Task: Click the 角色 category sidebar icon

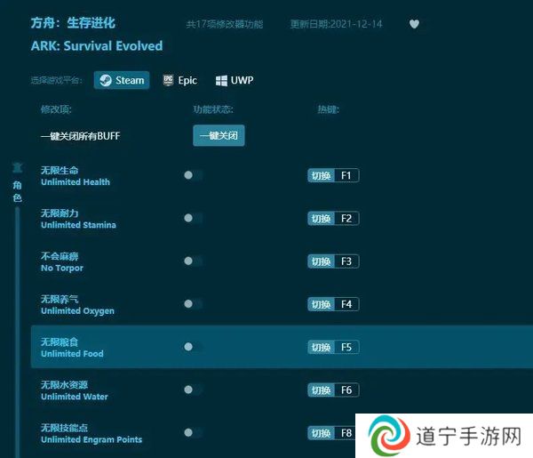Action: click(18, 167)
